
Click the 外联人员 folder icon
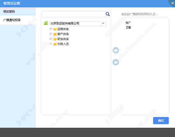point(55,44)
